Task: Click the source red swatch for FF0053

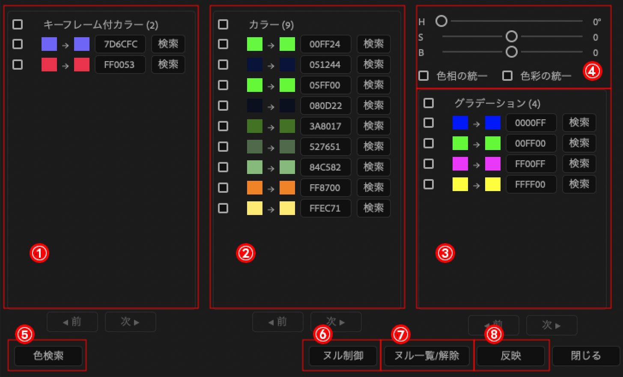Action: coord(49,65)
